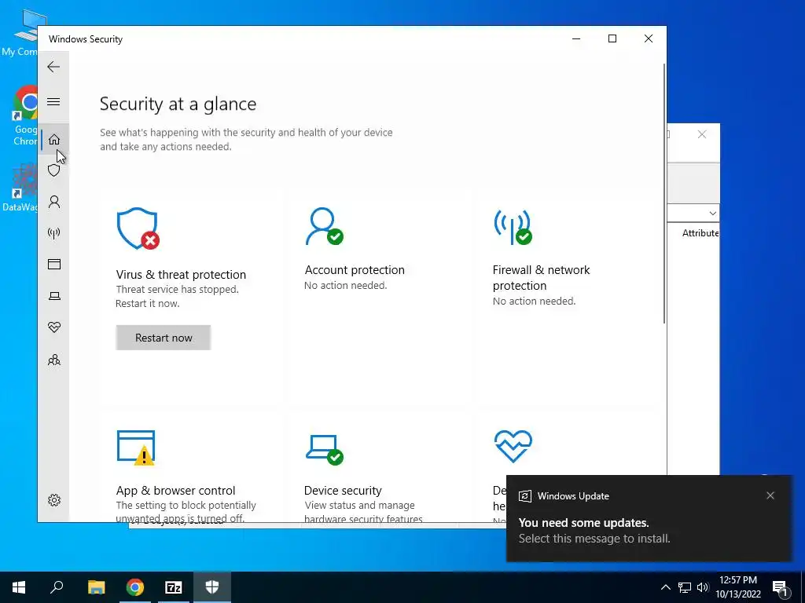Open Virus & threat protection heading

tap(181, 274)
